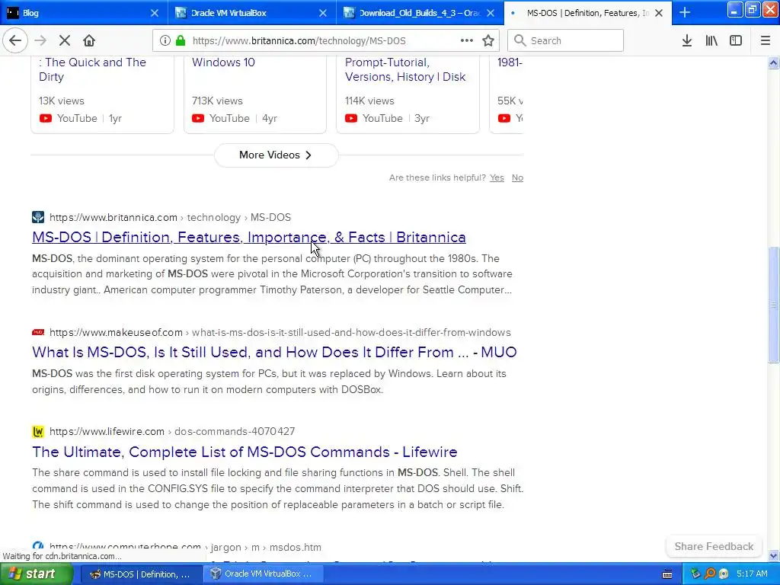Click the taskbar clock showing 5:17 AM

click(752, 574)
